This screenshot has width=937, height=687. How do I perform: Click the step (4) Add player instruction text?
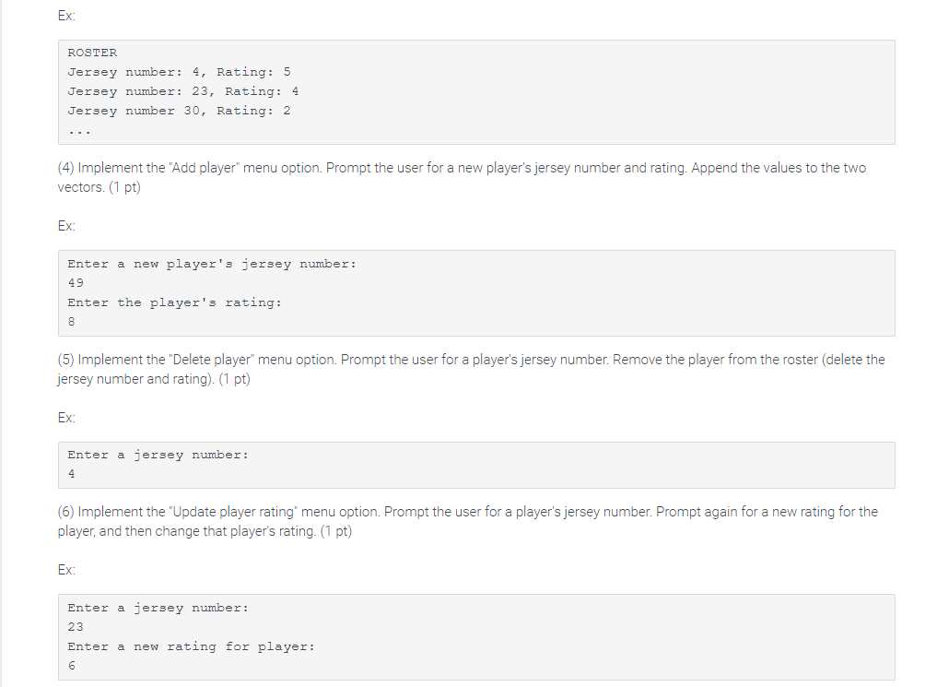(462, 178)
